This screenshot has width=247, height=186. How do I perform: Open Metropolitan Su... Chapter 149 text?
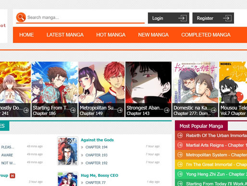(91, 113)
